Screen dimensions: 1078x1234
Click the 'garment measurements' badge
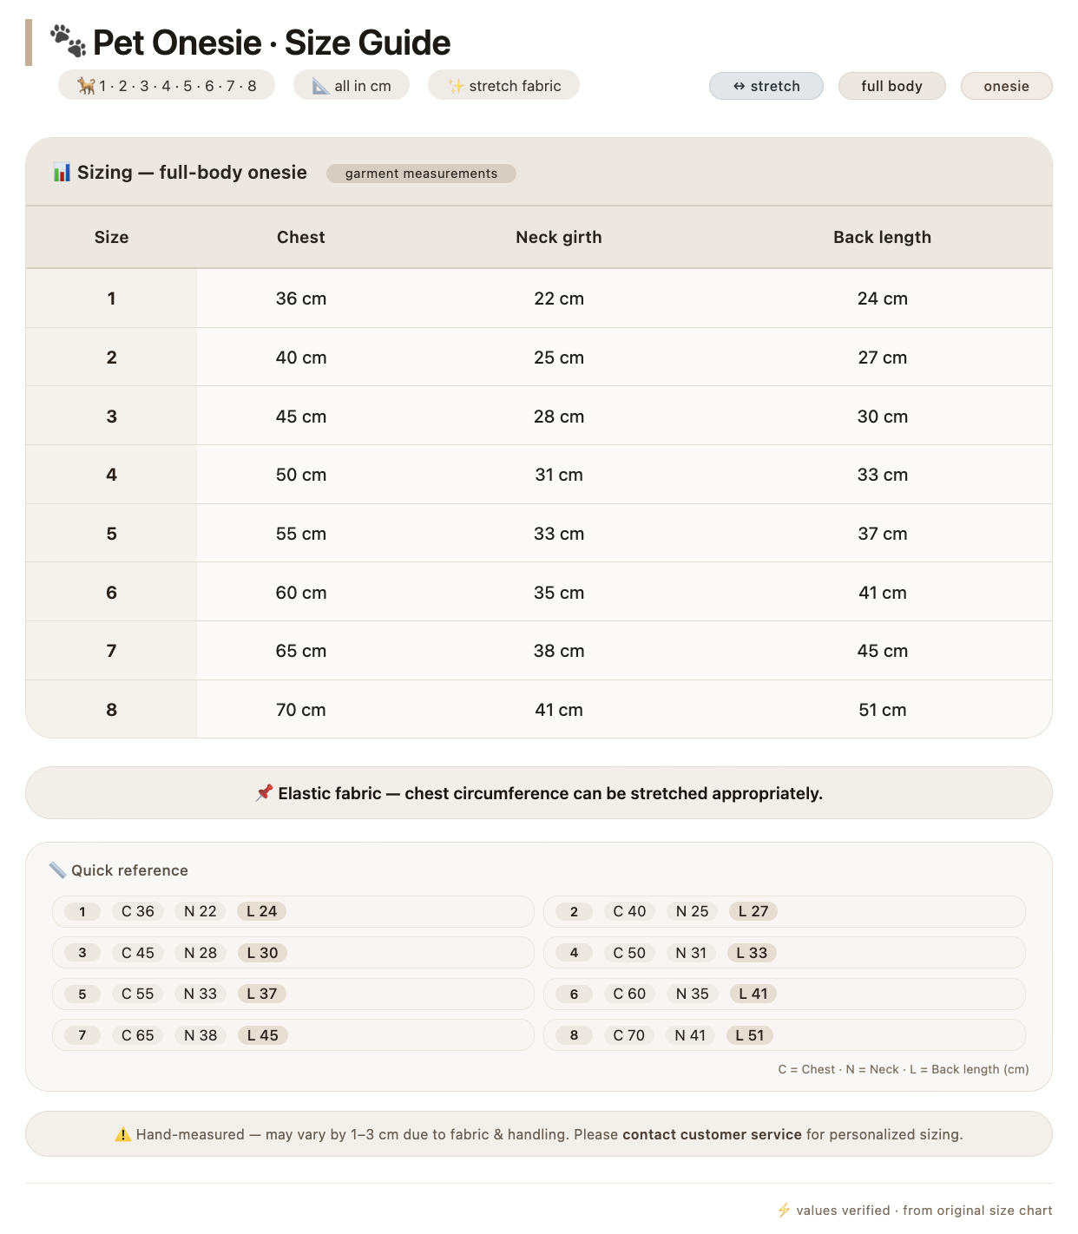(421, 174)
